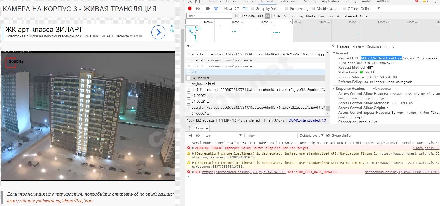The width and height of the screenshot is (440, 206).
Task: Open the Preview tab of the request
Action: click(x=358, y=46)
